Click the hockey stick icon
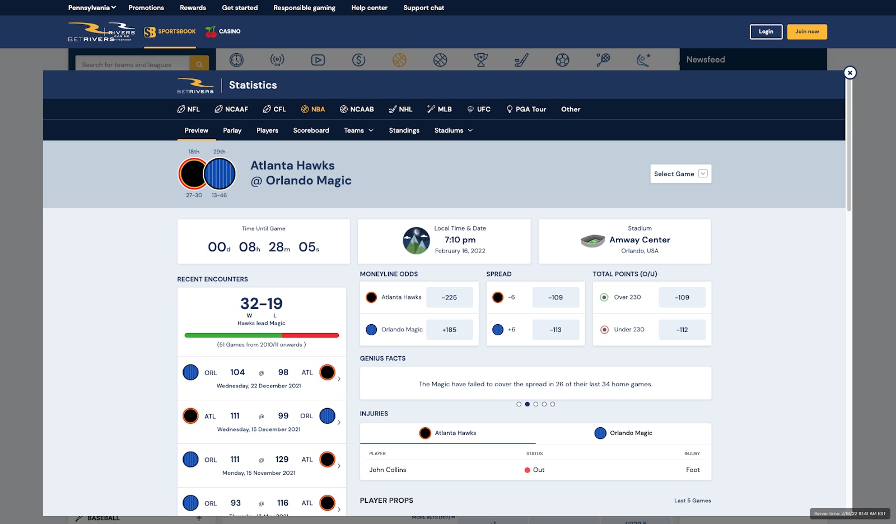The height and width of the screenshot is (524, 896). (521, 60)
